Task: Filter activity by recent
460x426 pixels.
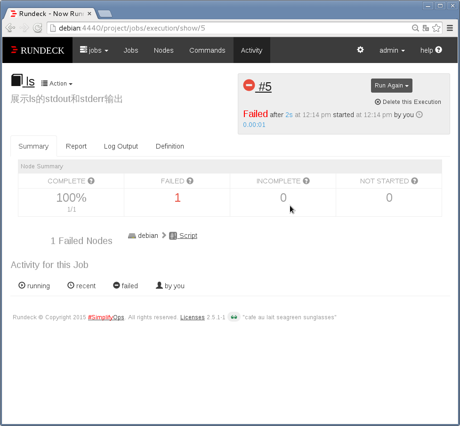Action: tap(81, 286)
